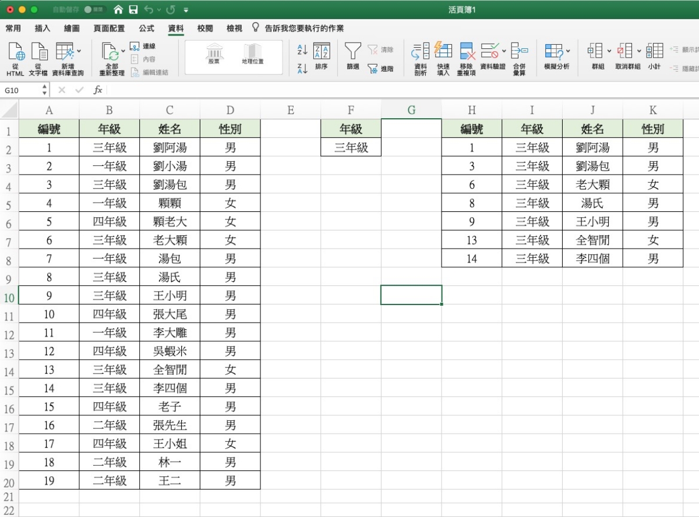699x517 pixels.
Task: Undo the last action
Action: coord(148,10)
